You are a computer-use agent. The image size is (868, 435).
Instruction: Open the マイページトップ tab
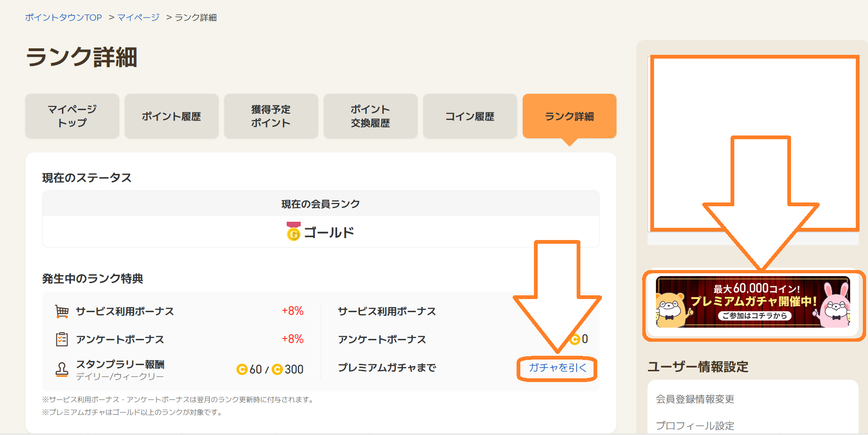point(72,116)
